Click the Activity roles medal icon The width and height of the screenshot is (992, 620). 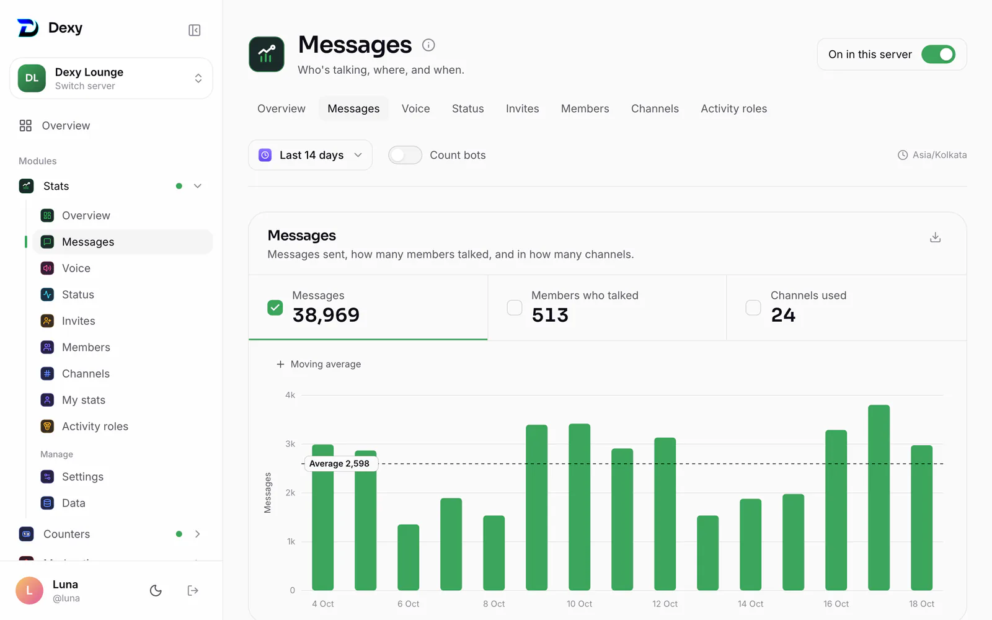pyautogui.click(x=47, y=427)
